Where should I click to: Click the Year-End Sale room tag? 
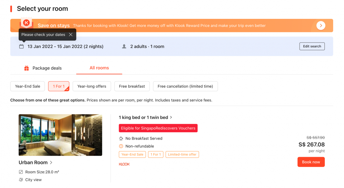pos(132,154)
